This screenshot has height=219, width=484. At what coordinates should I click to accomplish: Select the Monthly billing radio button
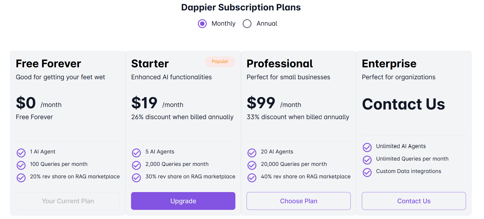(202, 24)
